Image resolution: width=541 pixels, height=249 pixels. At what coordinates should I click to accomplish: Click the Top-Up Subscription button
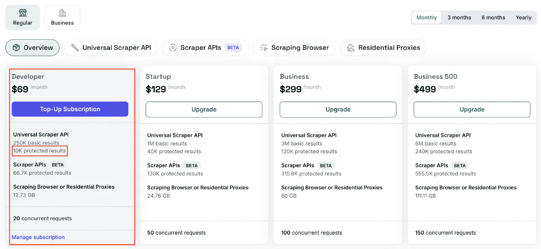pyautogui.click(x=70, y=109)
